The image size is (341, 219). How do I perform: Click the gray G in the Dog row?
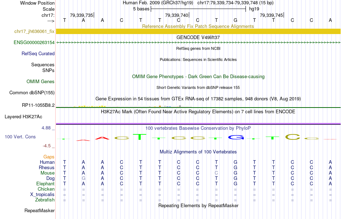tap(84, 178)
